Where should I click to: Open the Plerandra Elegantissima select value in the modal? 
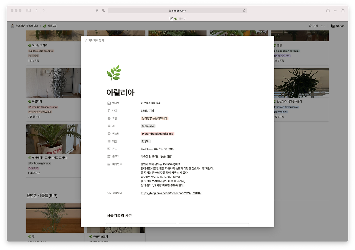point(158,134)
